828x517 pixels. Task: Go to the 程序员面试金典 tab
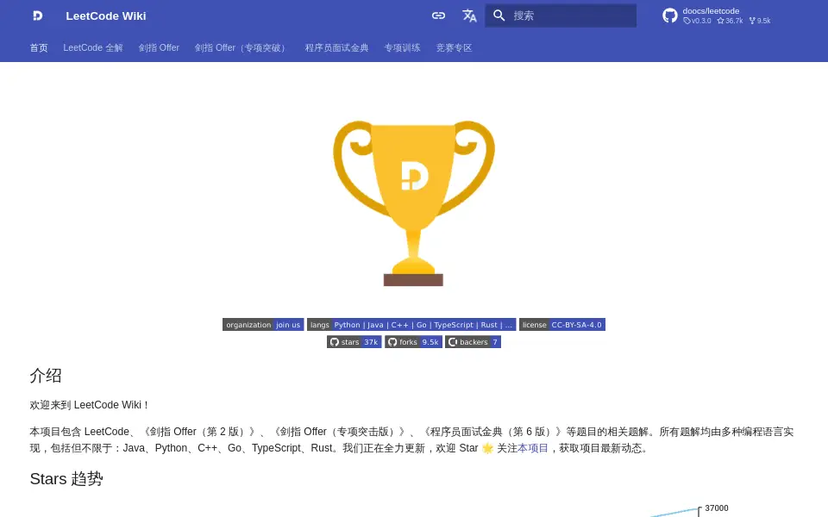coord(336,48)
